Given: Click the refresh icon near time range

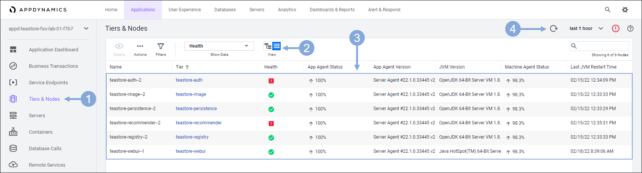Looking at the screenshot, I should (x=553, y=28).
